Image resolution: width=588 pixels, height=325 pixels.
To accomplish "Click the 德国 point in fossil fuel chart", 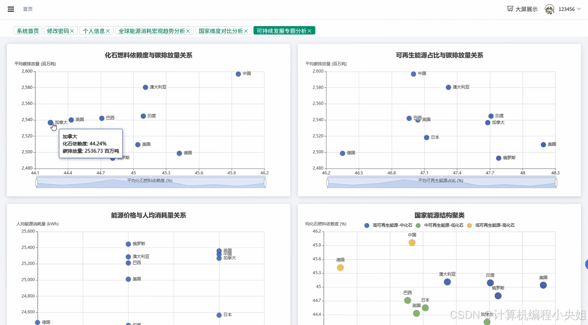I will (x=179, y=154).
